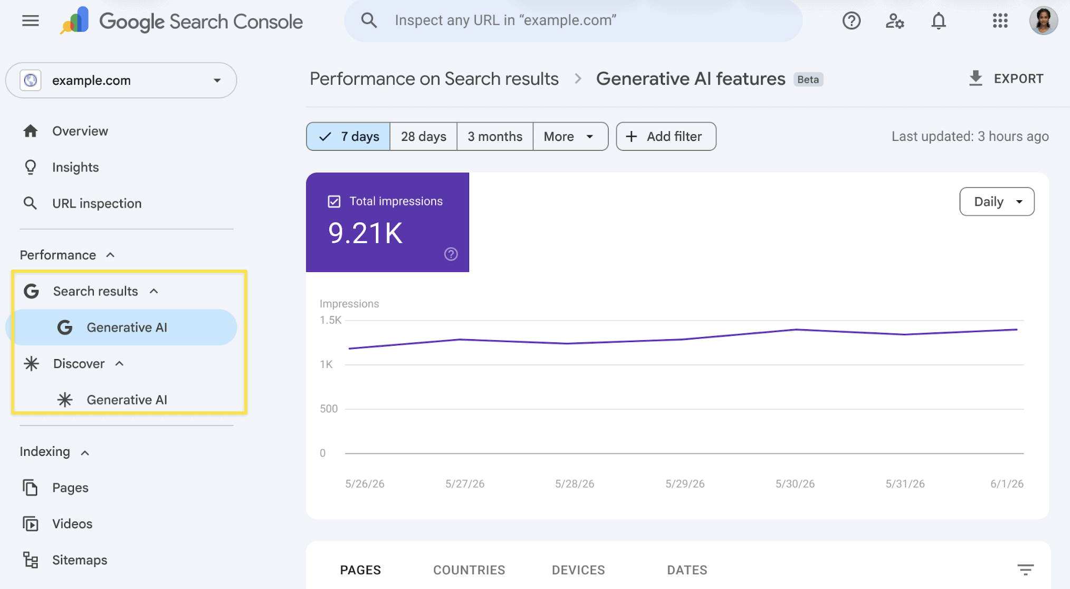Open the table filter rows icon
Screen dimensions: 1070x589
(1025, 570)
